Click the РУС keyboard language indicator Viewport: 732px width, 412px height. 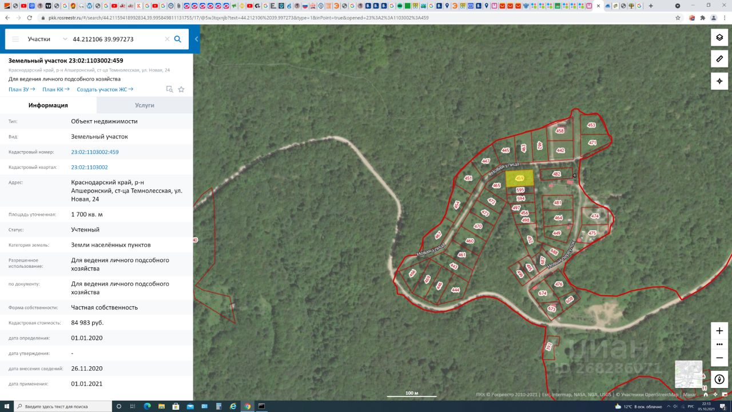click(690, 406)
